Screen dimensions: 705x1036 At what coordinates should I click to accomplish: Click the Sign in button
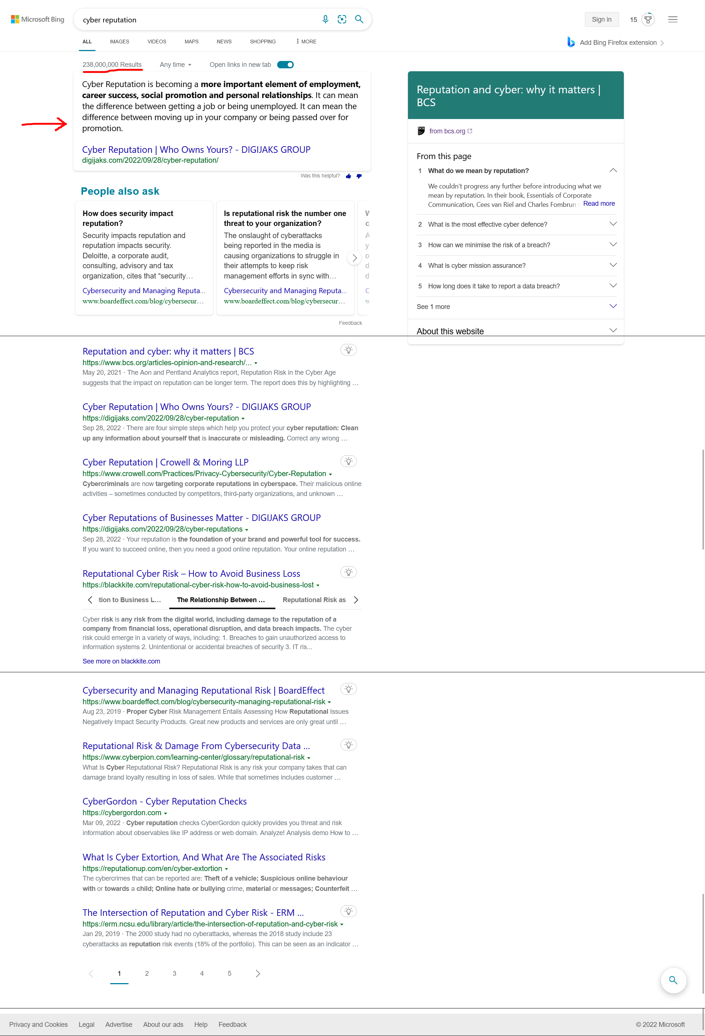coord(601,19)
